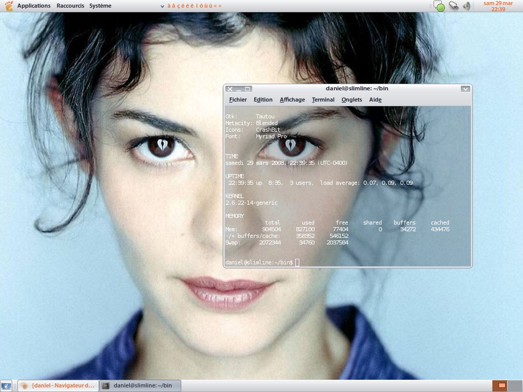
Task: Open the Applications menu
Action: pos(34,6)
